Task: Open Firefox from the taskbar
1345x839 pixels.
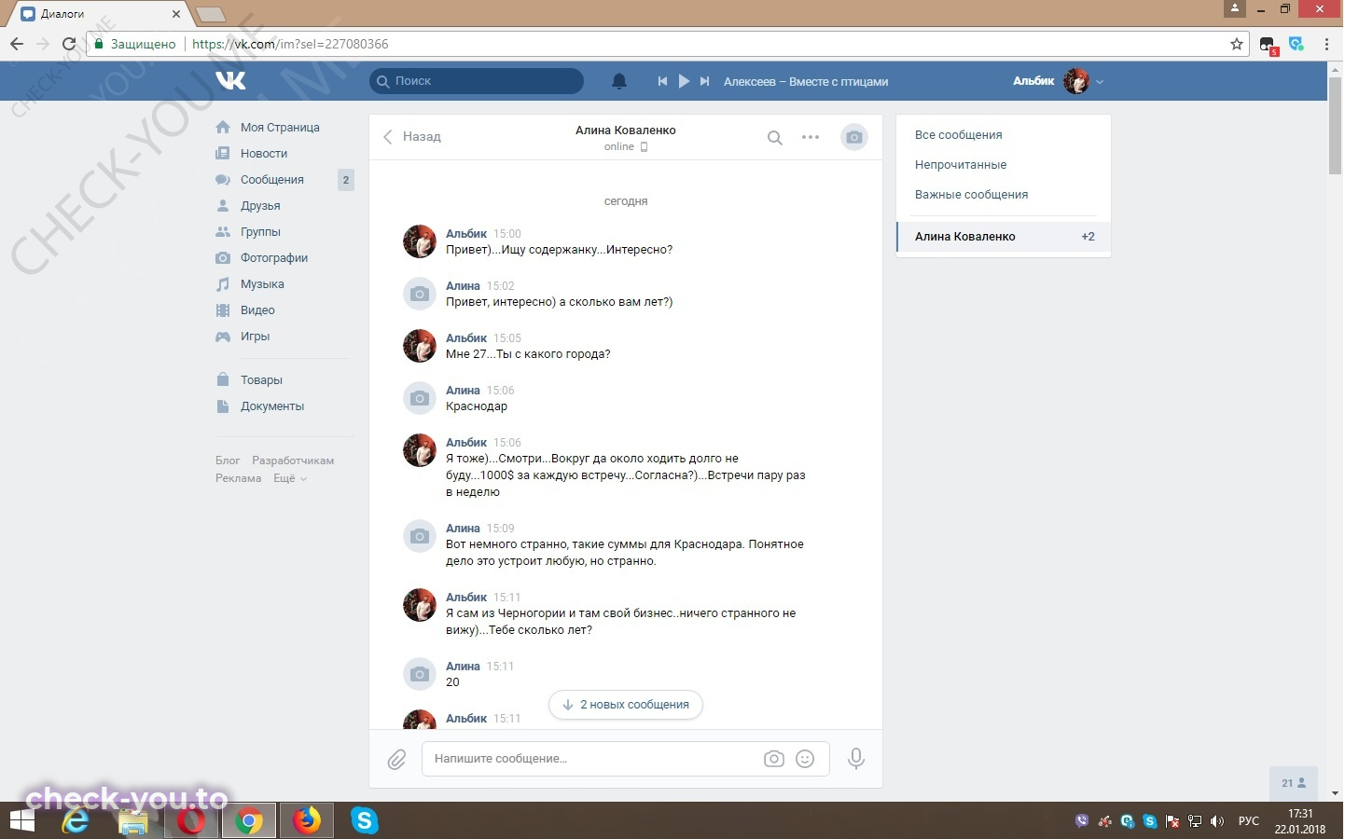Action: pyautogui.click(x=306, y=821)
